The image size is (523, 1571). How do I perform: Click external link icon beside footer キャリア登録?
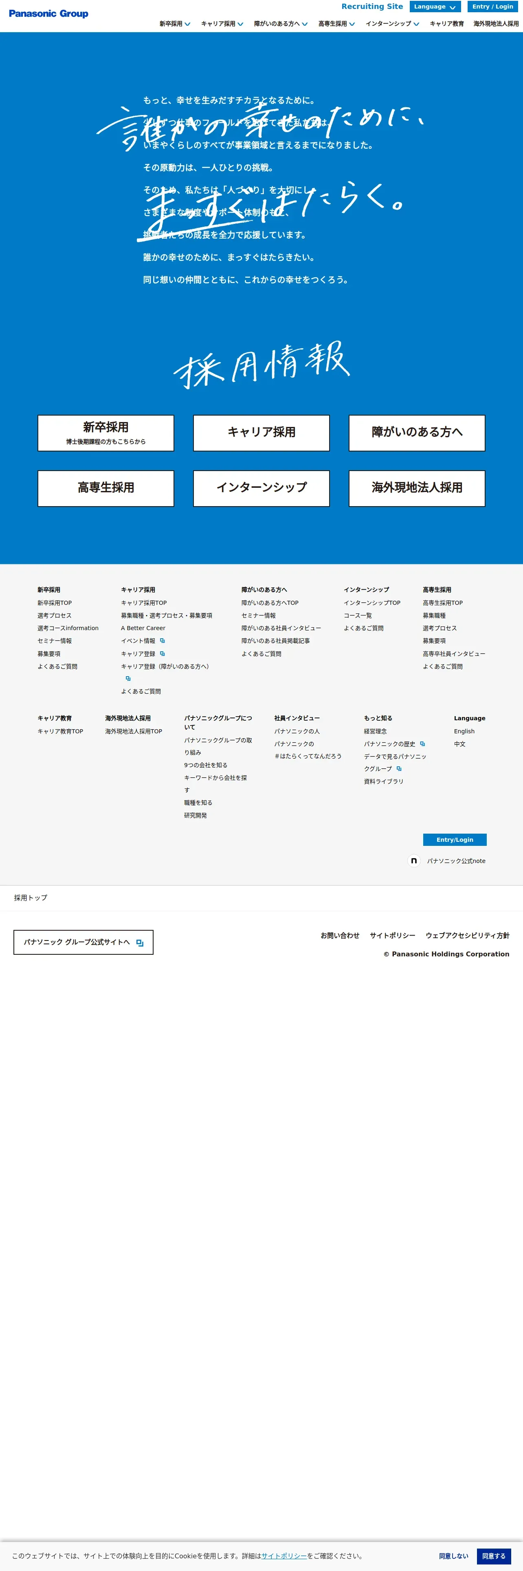[x=163, y=653]
